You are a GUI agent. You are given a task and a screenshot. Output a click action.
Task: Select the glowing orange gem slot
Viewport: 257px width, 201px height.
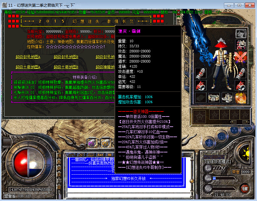[240, 98]
